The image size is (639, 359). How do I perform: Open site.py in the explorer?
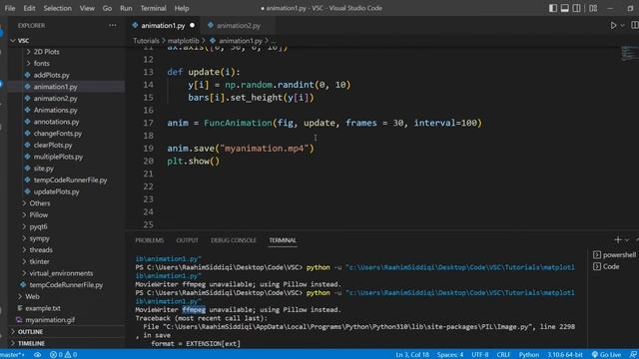pyautogui.click(x=44, y=169)
